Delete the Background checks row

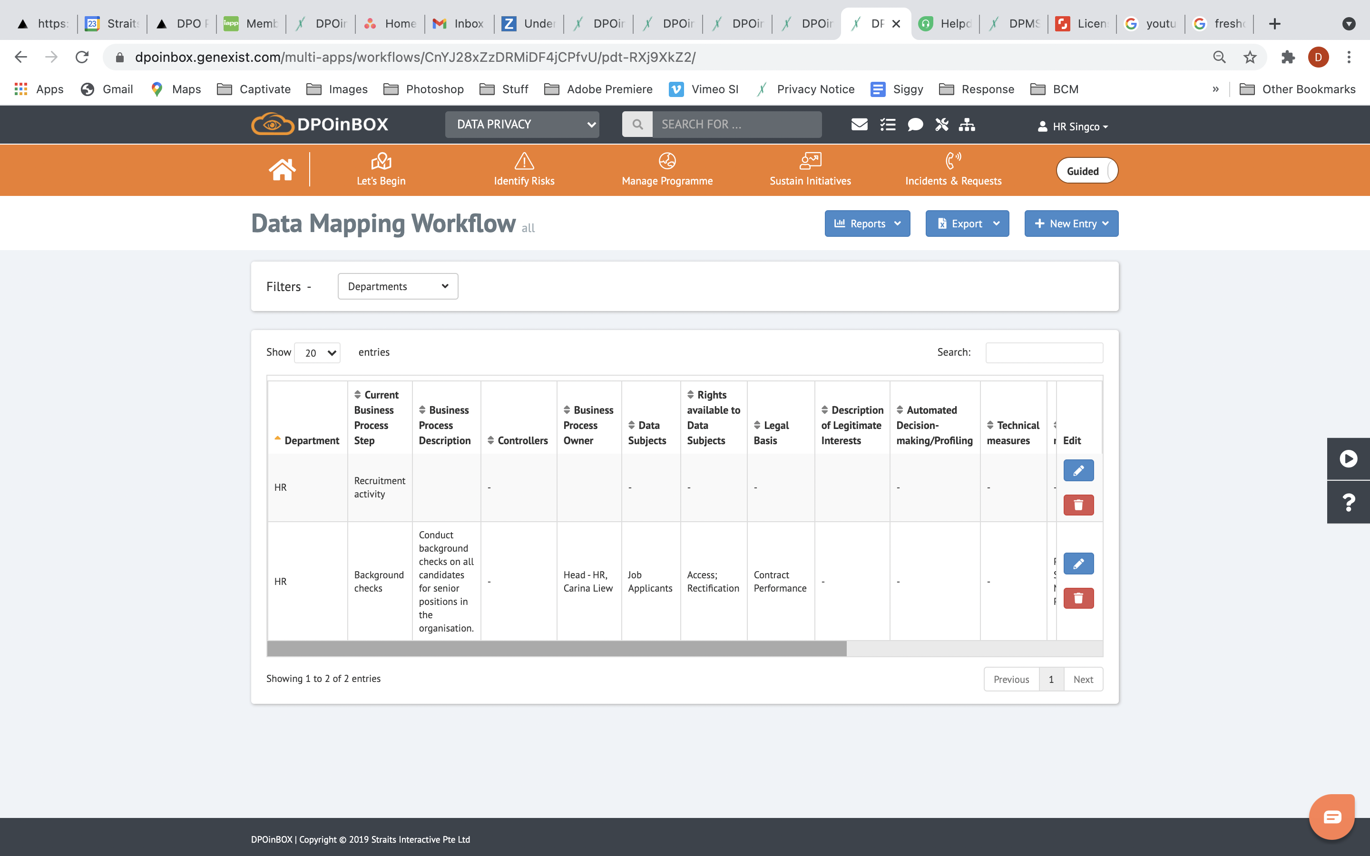click(x=1078, y=598)
